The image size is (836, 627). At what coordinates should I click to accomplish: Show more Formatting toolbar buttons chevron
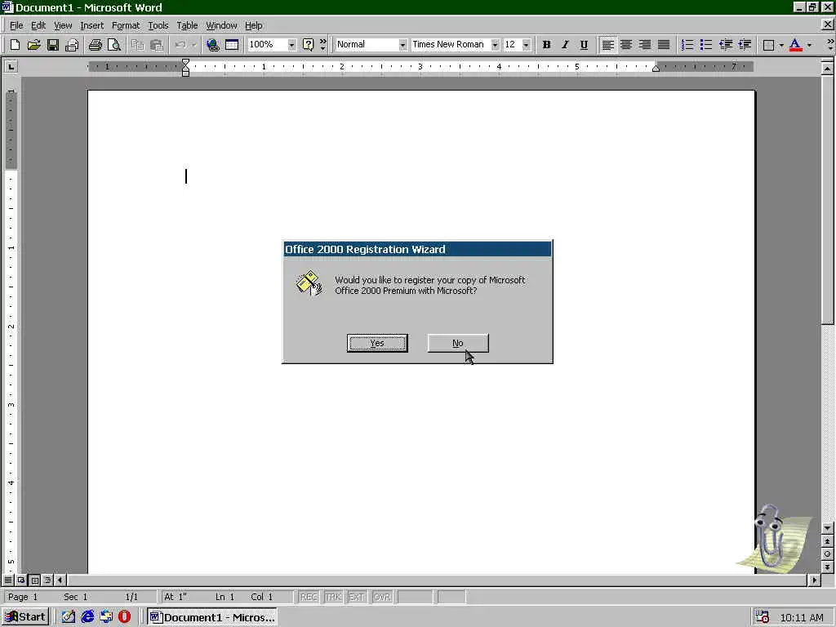point(829,45)
